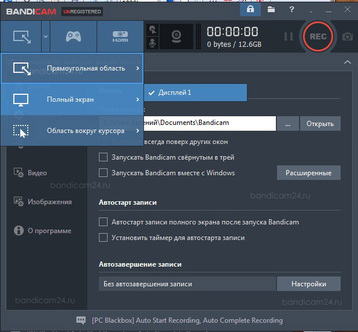This screenshot has height=332, width=358.
Task: Enable Запускать Bandicam свёрнутым в трей
Action: [103, 157]
